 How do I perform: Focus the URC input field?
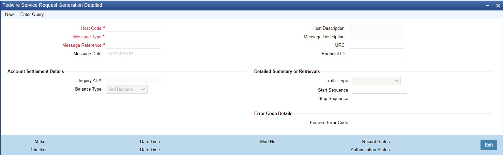(x=376, y=45)
